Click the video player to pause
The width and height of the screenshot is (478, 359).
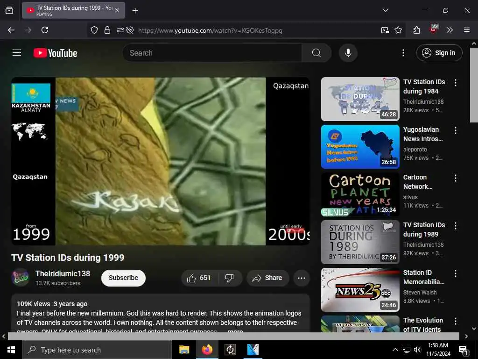(161, 161)
